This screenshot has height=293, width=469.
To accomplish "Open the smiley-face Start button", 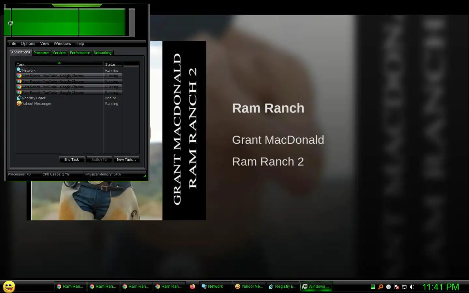I will tap(9, 286).
